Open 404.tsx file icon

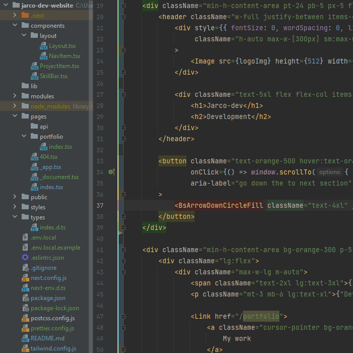click(34, 157)
